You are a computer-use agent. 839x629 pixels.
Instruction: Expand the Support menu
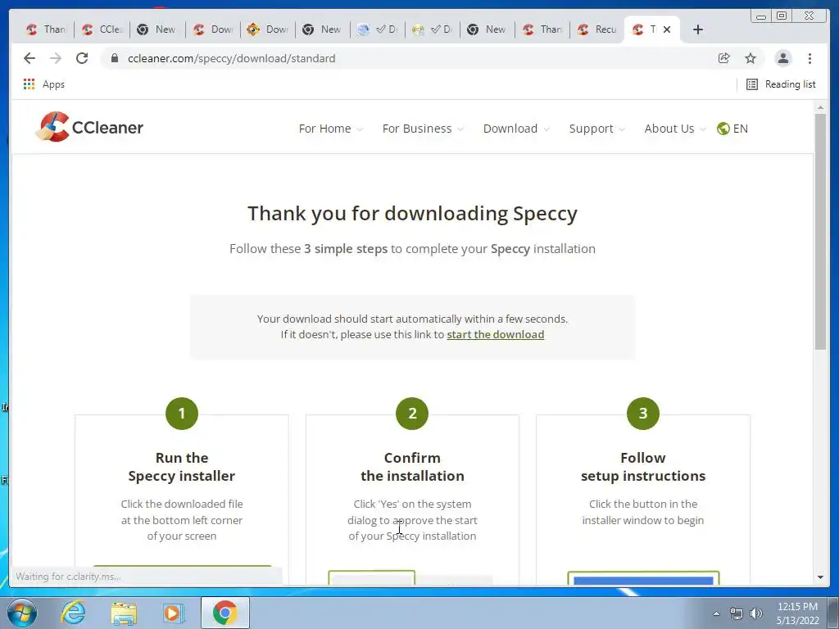click(596, 129)
